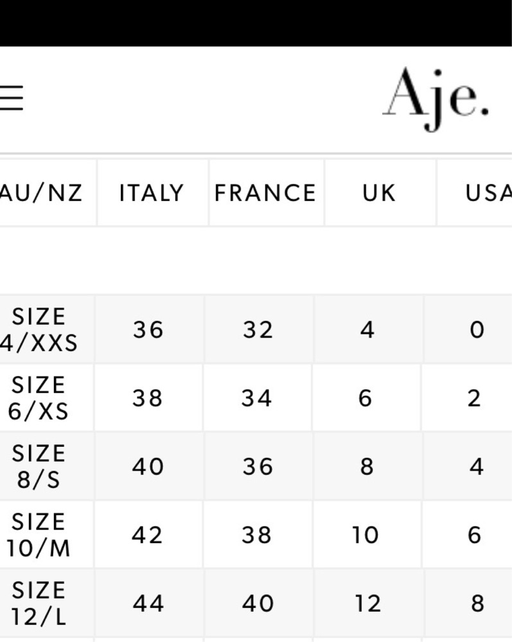The image size is (512, 642).
Task: Click the Aje. logo
Action: (436, 99)
